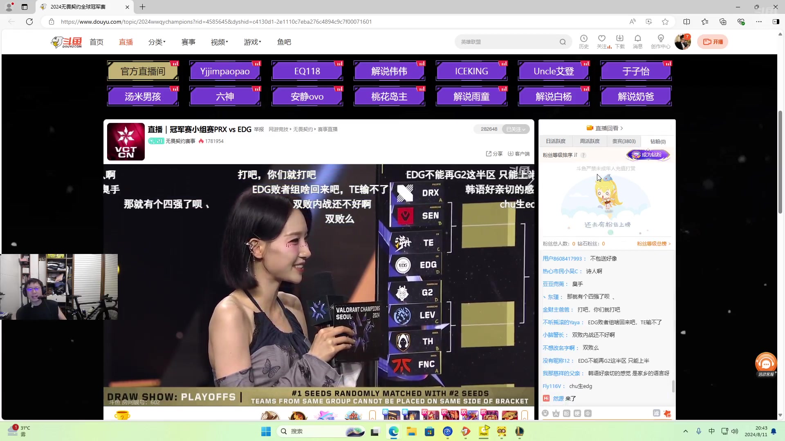Open the emoji picker in chat

[x=545, y=413]
